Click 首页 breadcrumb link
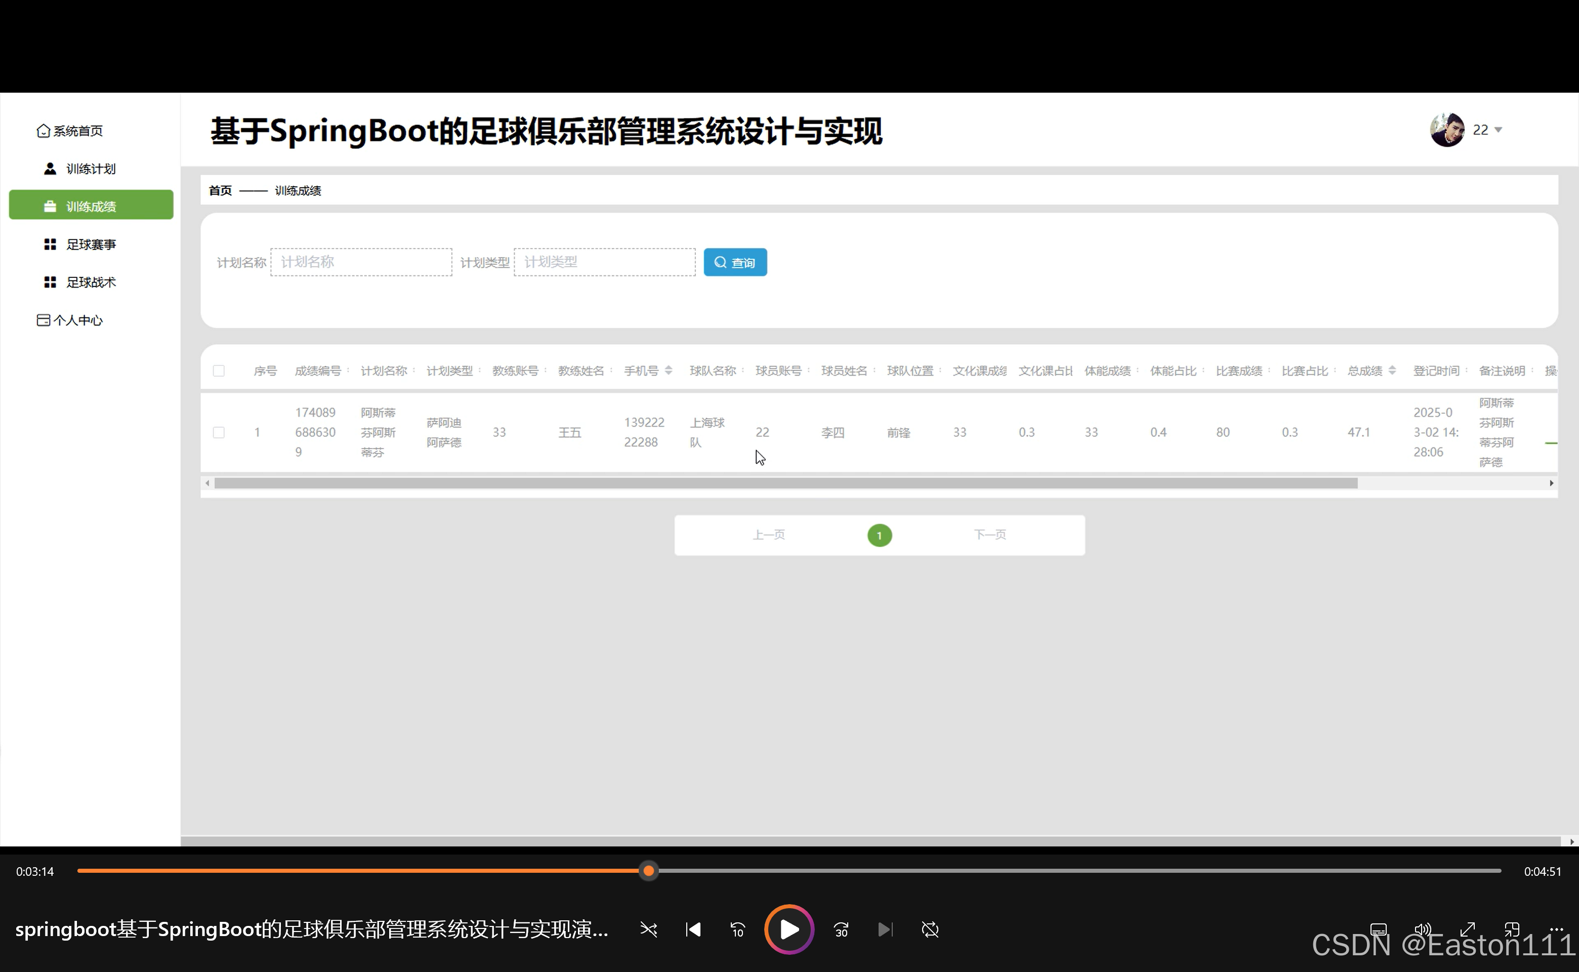The width and height of the screenshot is (1579, 972). [220, 190]
